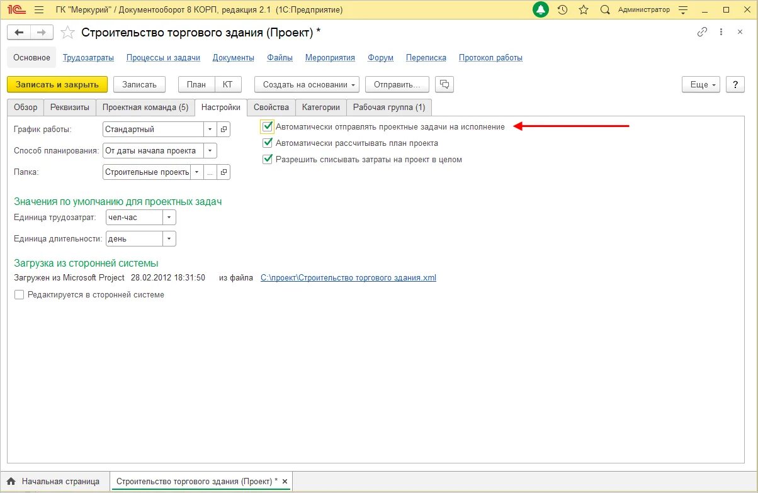Open Проектная команда (5) tab

point(145,108)
